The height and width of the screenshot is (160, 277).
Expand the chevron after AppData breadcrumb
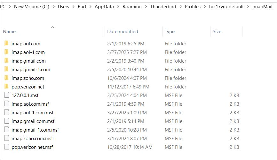pyautogui.click(x=118, y=7)
